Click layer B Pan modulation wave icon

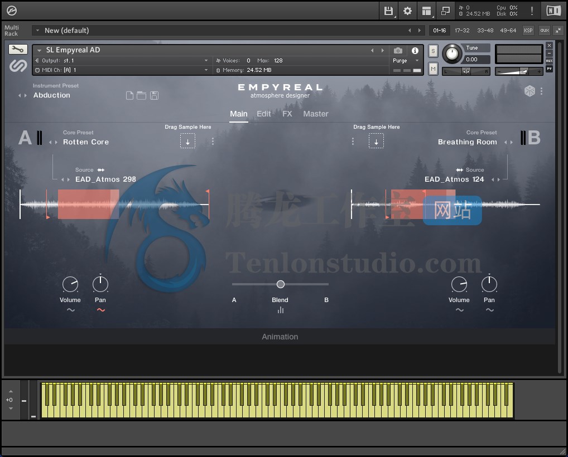click(490, 310)
